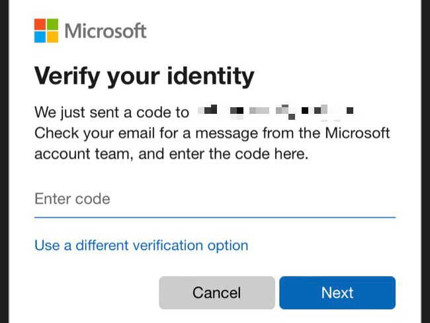Image resolution: width=430 pixels, height=323 pixels.
Task: Click the green square of the Microsoft logo
Action: (52, 24)
